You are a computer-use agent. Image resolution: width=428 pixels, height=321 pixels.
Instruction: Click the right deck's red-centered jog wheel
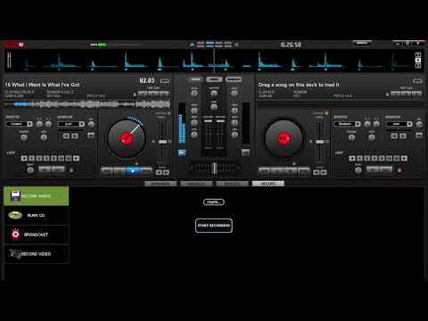(284, 138)
